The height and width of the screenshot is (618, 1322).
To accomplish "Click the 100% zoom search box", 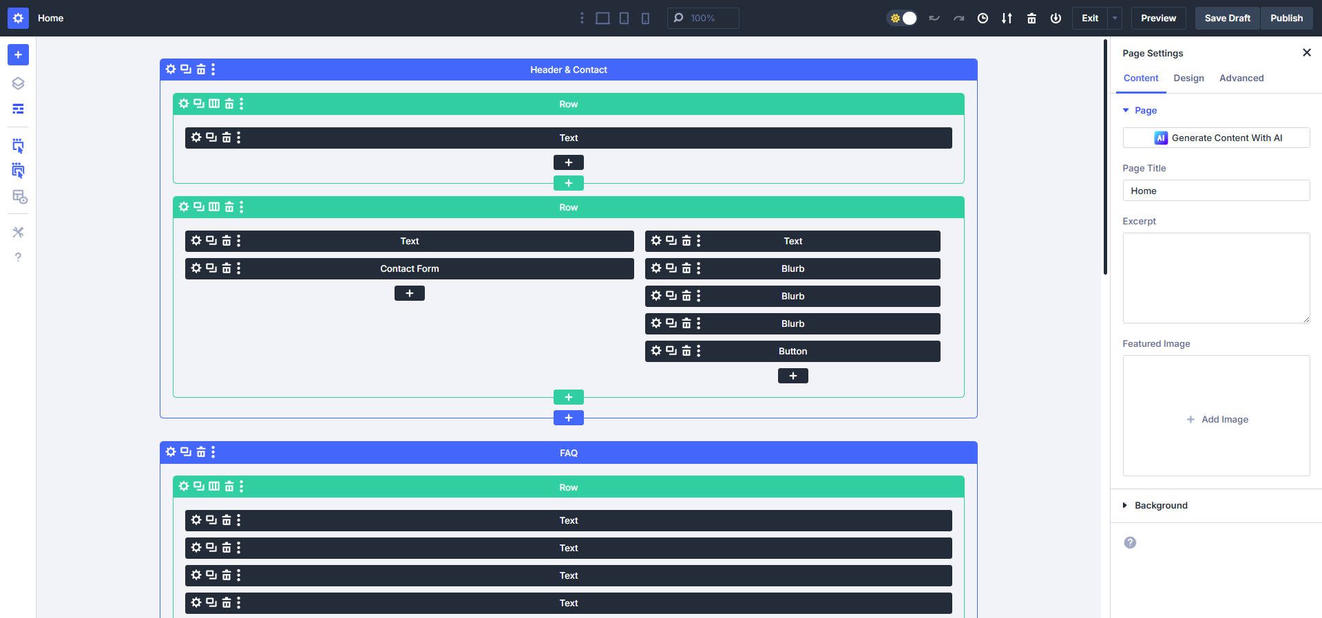I will [x=703, y=18].
